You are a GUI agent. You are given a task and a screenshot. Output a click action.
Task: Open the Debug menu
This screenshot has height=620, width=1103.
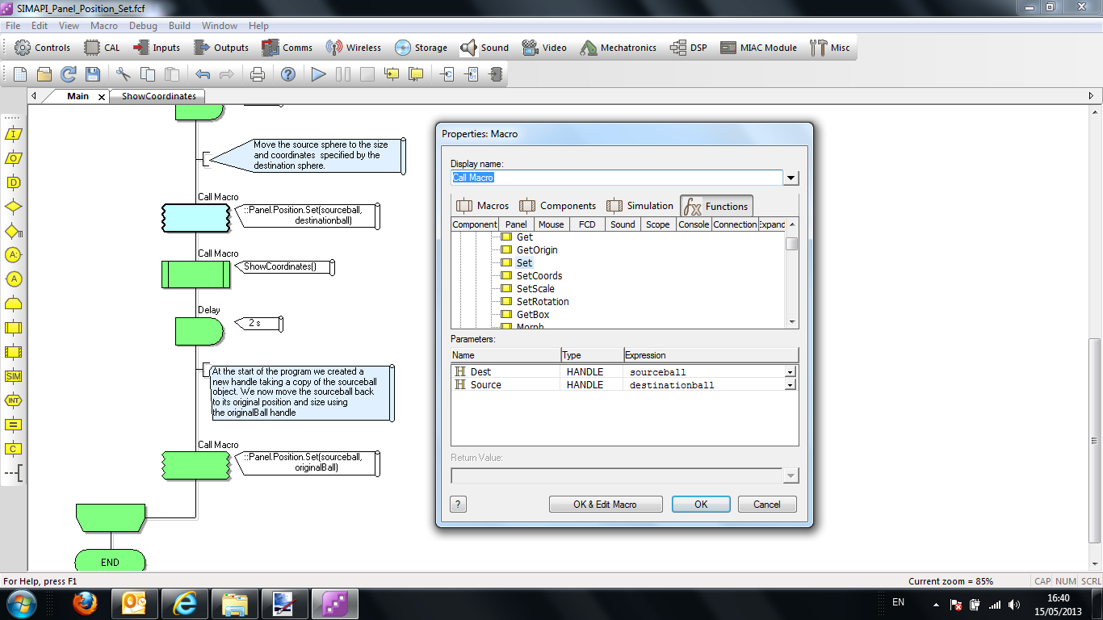(143, 26)
